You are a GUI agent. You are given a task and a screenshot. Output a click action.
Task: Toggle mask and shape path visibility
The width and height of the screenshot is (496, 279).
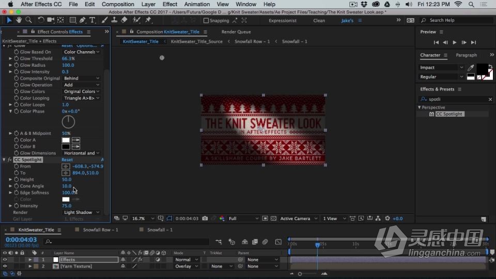click(169, 219)
